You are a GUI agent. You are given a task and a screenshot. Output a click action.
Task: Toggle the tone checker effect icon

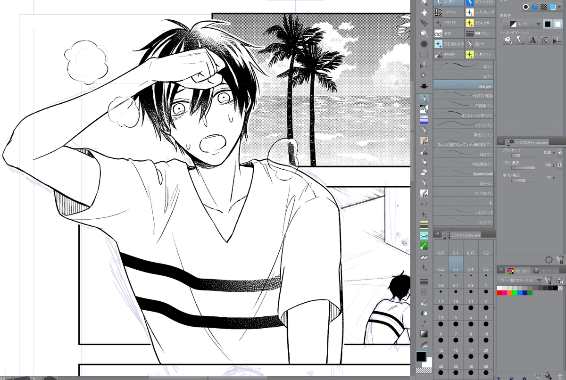click(x=543, y=7)
